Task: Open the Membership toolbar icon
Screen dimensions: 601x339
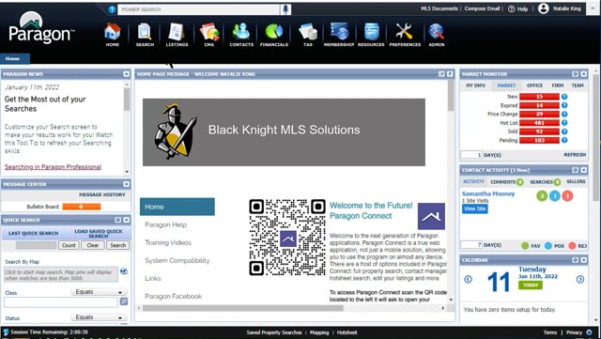Action: tap(339, 35)
